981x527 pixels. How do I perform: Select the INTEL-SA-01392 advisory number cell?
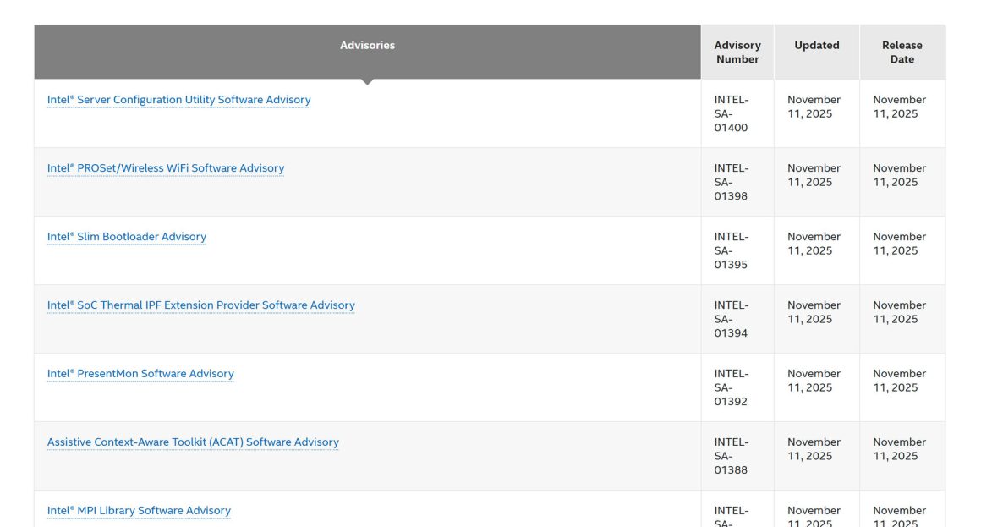tap(732, 388)
